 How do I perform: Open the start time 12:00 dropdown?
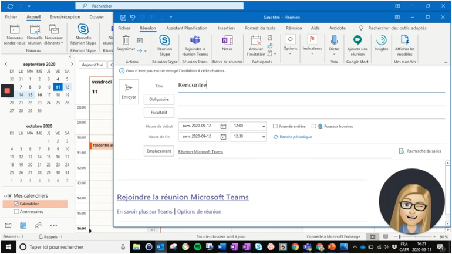[263, 126]
